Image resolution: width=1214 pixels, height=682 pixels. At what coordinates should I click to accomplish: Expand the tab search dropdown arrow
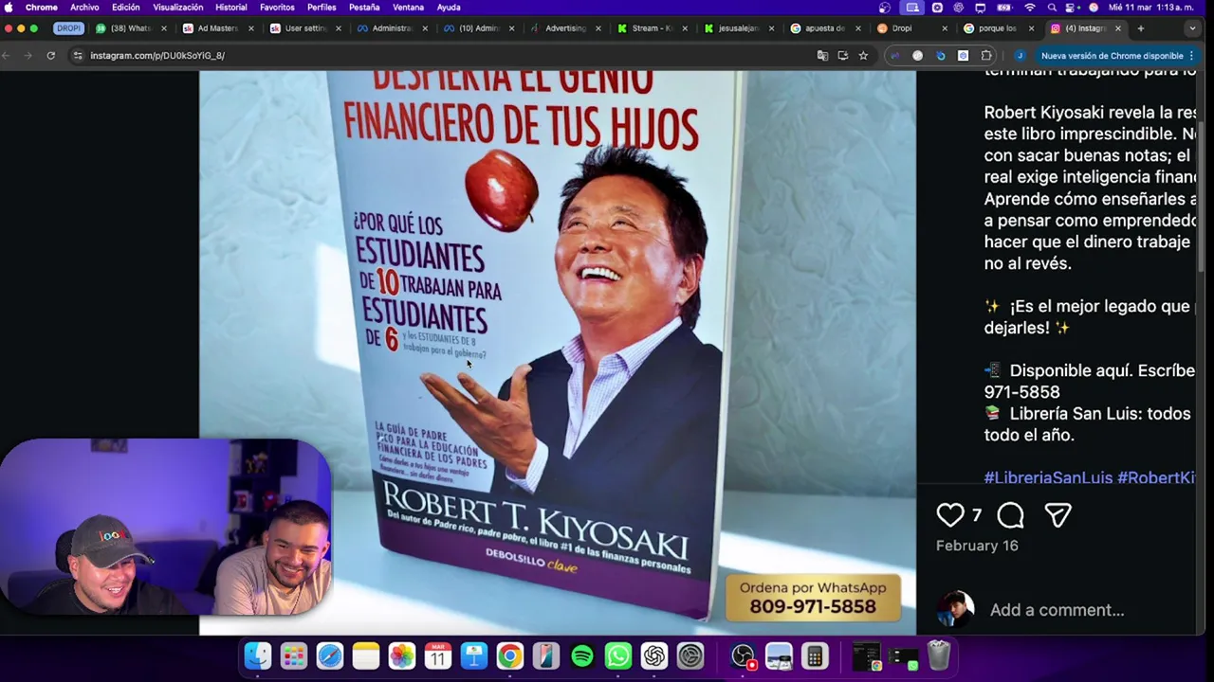coord(1193,28)
